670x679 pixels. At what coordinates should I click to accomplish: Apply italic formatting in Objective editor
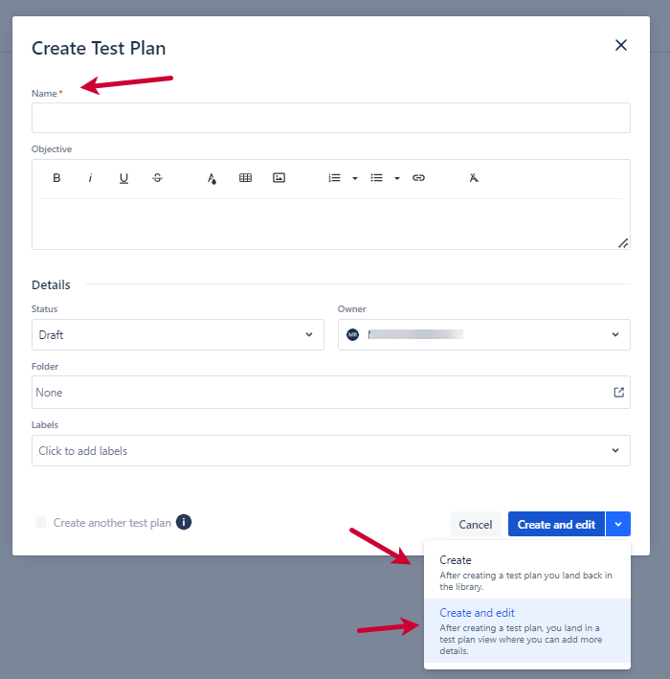90,178
